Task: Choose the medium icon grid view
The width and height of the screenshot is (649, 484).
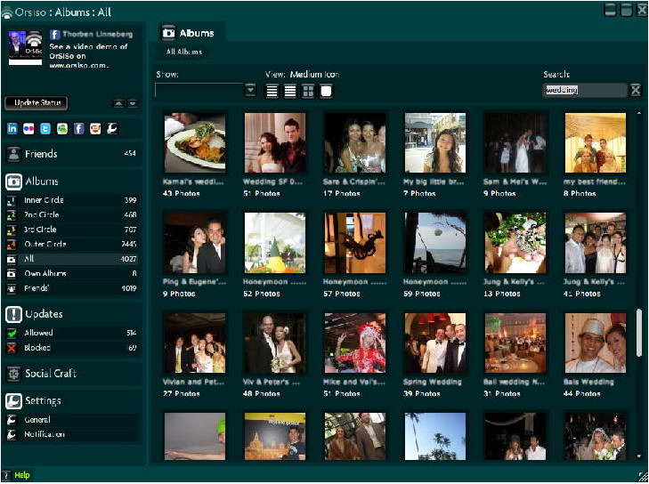Action: pyautogui.click(x=308, y=91)
